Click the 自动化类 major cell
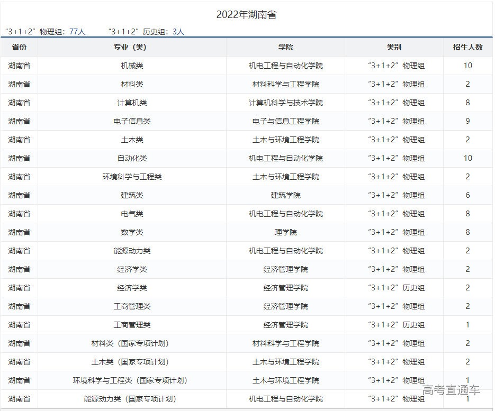 (132, 158)
